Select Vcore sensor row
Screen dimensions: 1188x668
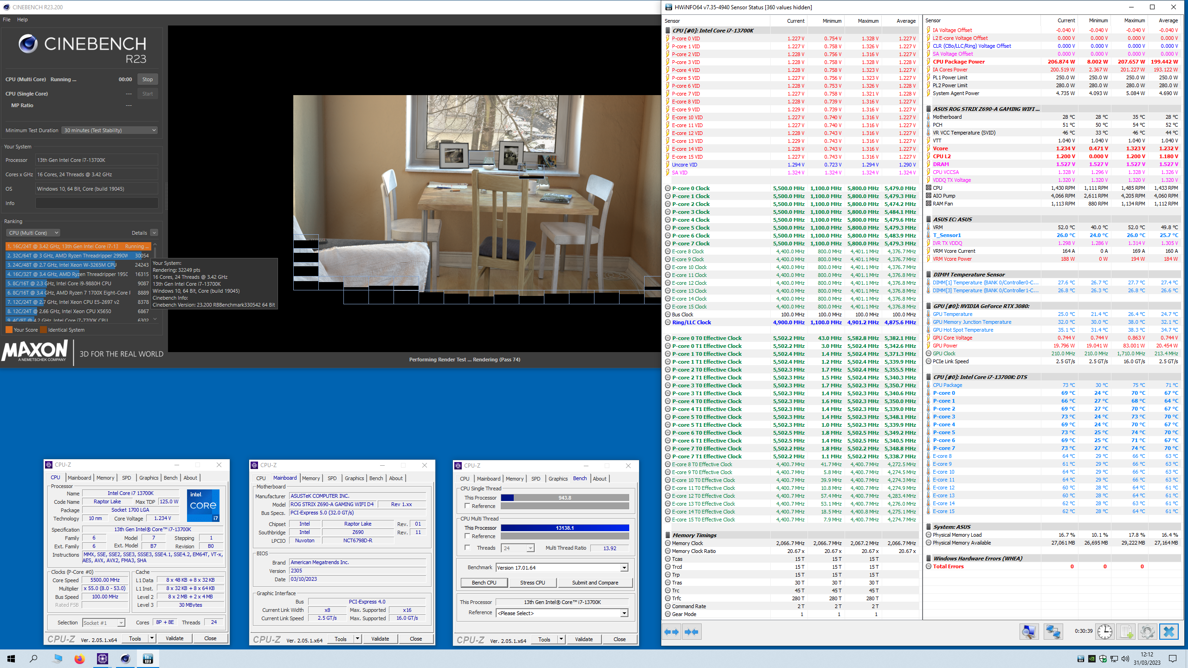point(1052,148)
